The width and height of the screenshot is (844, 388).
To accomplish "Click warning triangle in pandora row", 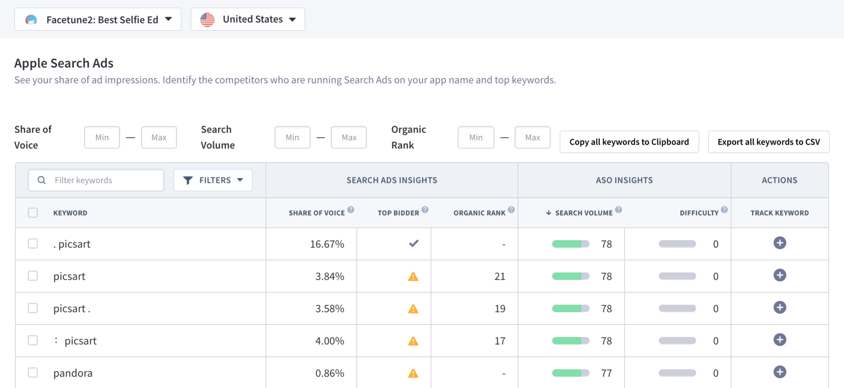I will pos(413,373).
